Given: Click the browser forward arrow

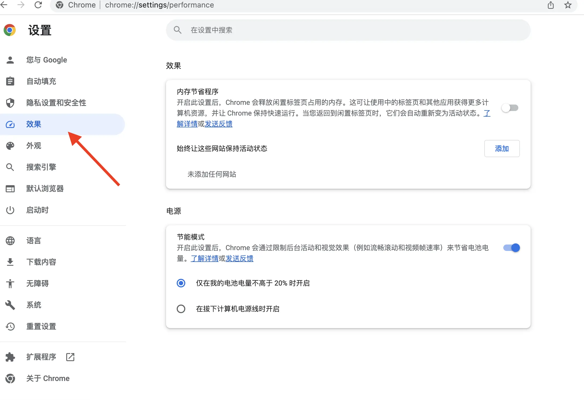Looking at the screenshot, I should click(21, 5).
